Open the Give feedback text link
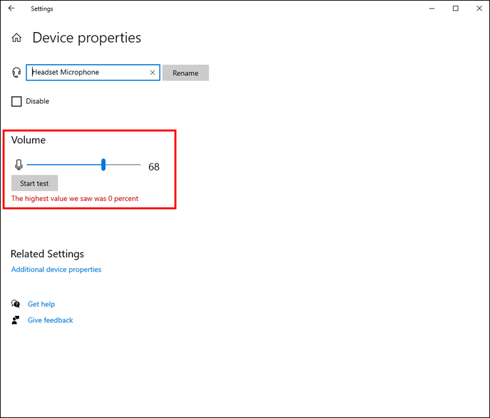Viewport: 490px width, 418px height. pyautogui.click(x=50, y=321)
